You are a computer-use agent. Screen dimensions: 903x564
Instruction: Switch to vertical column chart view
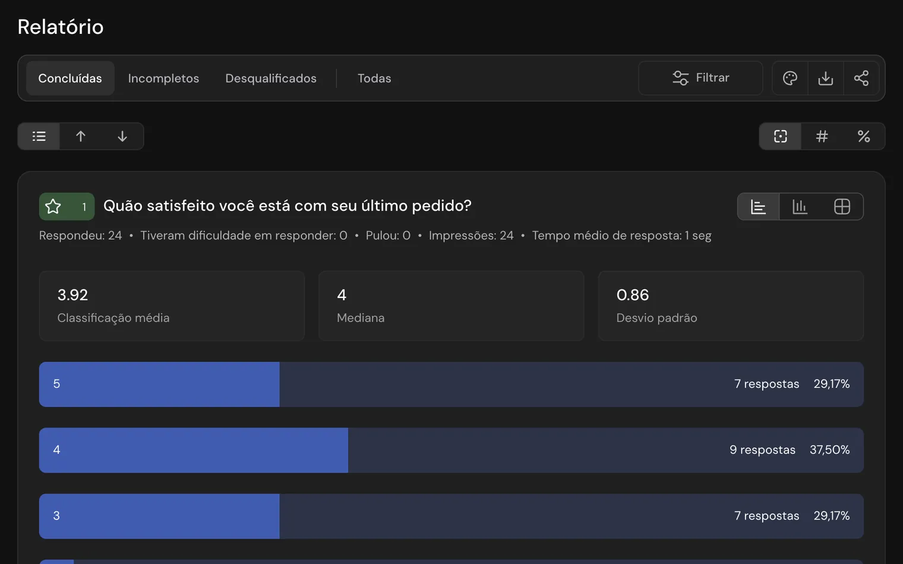[x=800, y=207]
